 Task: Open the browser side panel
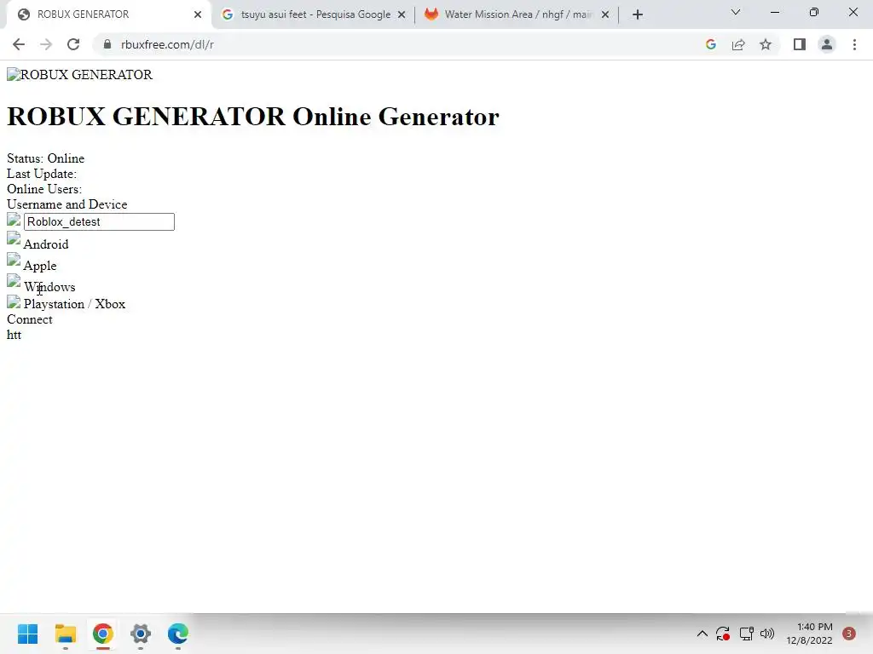(800, 44)
